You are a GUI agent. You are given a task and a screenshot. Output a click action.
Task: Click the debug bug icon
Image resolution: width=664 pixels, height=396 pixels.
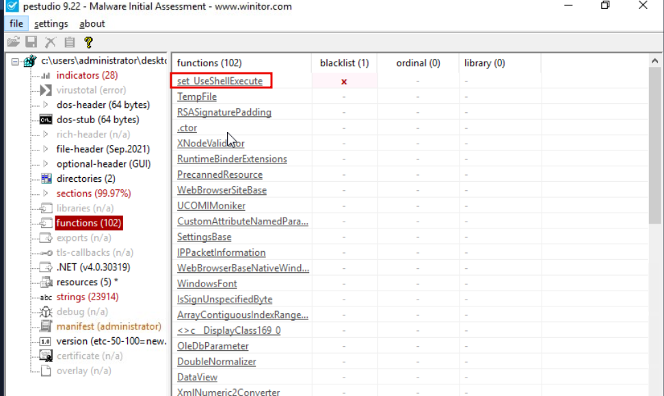tap(46, 312)
